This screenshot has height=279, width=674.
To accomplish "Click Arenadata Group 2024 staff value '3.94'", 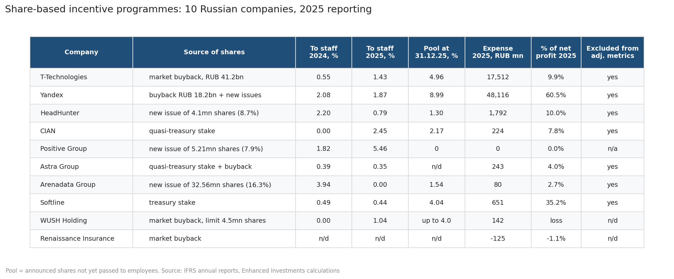I will coord(324,185).
